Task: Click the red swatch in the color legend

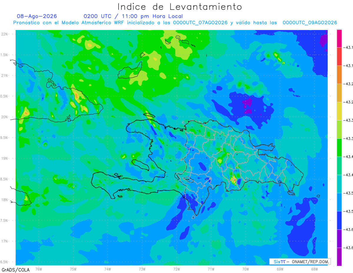Action: pyautogui.click(x=339, y=57)
